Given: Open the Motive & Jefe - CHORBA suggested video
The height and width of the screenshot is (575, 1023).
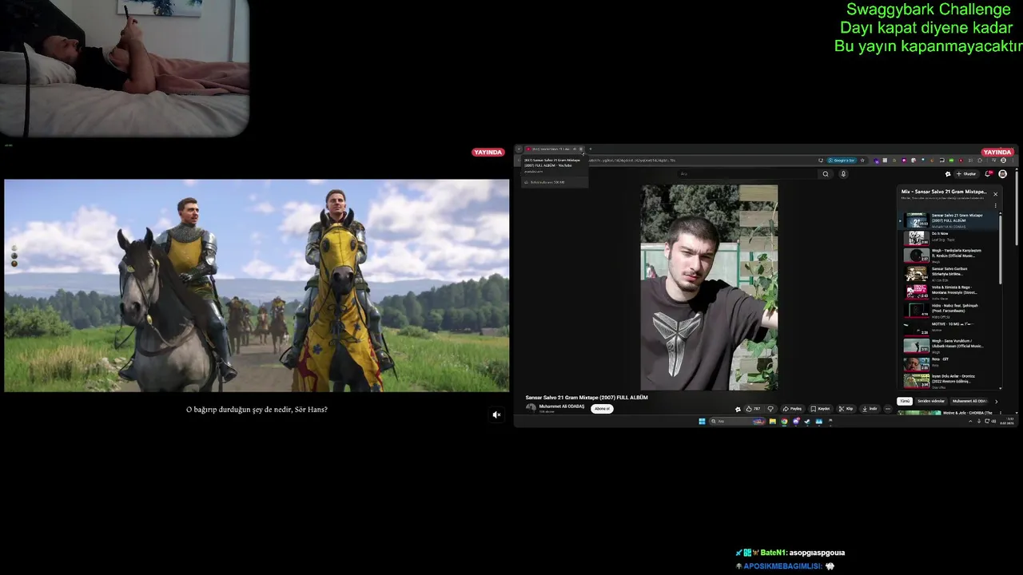Looking at the screenshot, I should (949, 413).
